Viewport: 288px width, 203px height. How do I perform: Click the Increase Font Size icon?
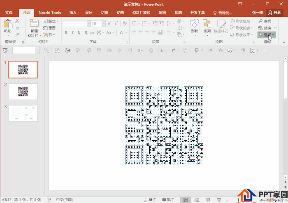coord(109,24)
